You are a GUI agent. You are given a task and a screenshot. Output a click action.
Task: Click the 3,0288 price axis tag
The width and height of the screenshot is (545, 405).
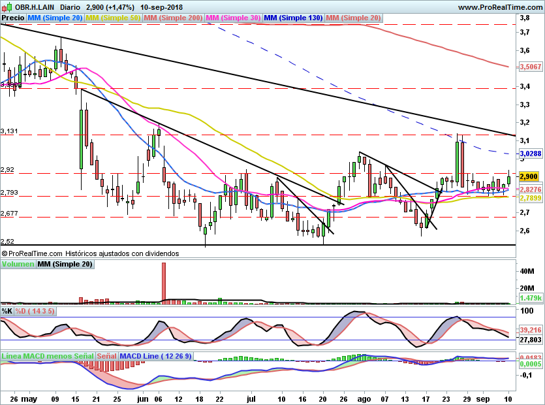tap(529, 154)
